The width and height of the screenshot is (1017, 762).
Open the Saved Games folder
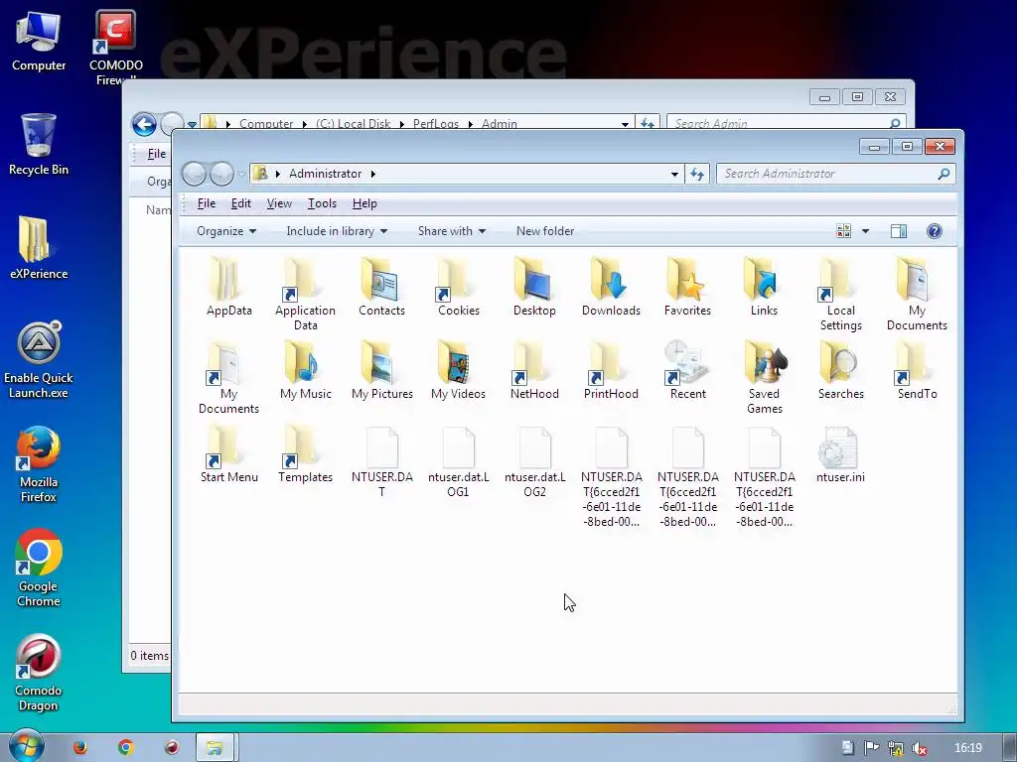764,377
